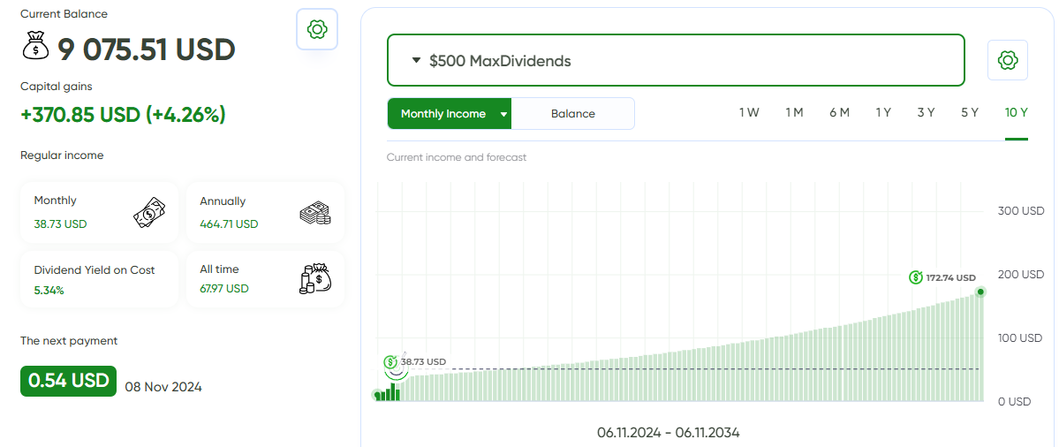
Task: Select the 1 M time range
Action: 794,113
